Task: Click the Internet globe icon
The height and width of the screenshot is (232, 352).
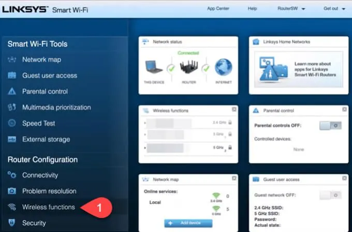Action: (224, 67)
